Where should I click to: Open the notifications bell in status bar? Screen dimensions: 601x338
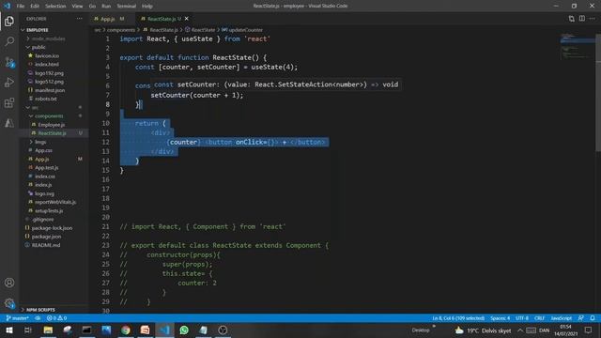click(x=593, y=318)
